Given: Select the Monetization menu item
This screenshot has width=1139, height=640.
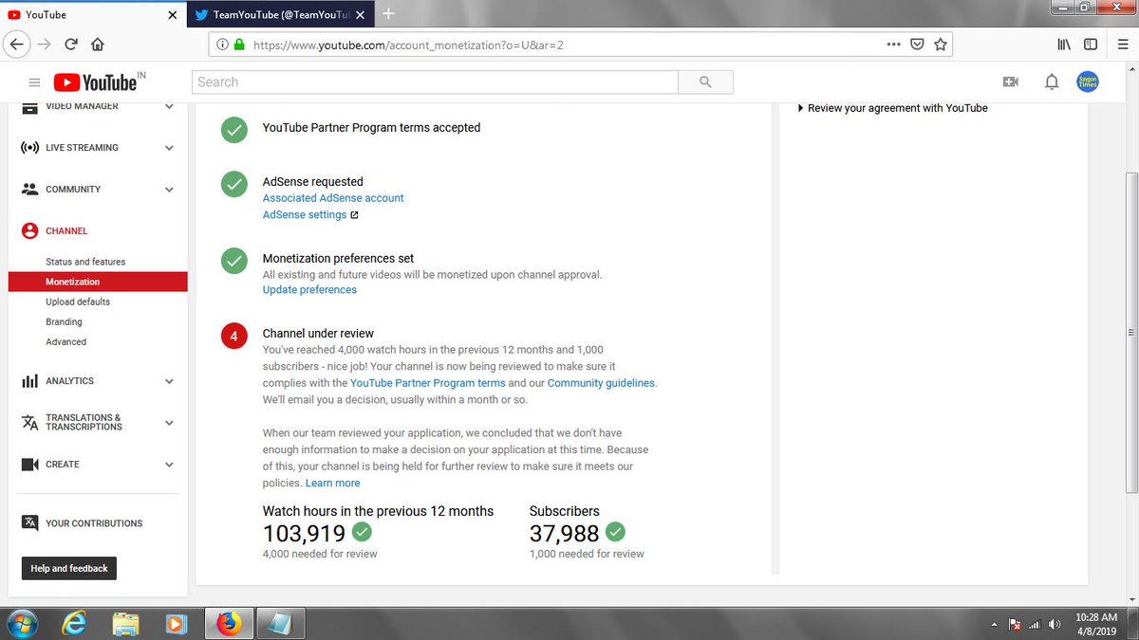Looking at the screenshot, I should coord(98,282).
